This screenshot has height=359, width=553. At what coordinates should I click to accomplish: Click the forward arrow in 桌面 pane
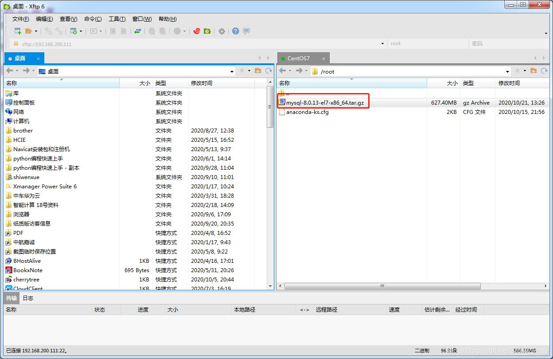pos(26,71)
